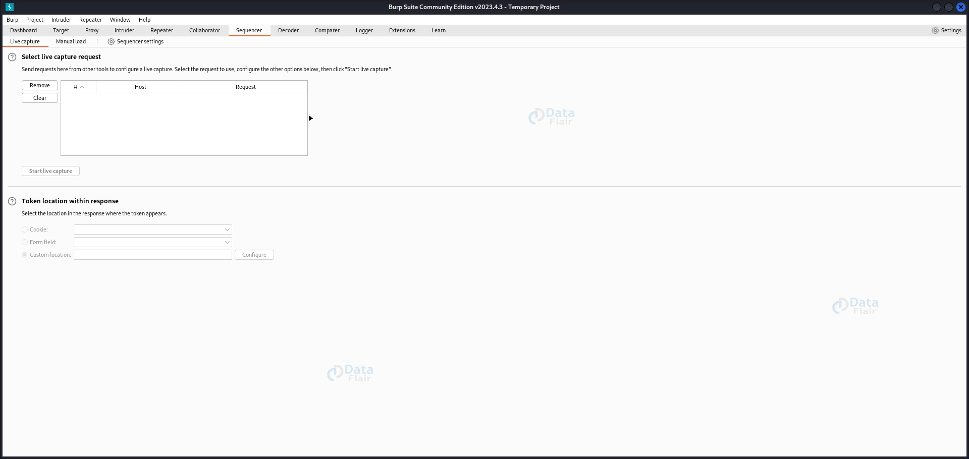Click the Burp Suite logo icon
This screenshot has height=459, width=969.
click(x=10, y=7)
